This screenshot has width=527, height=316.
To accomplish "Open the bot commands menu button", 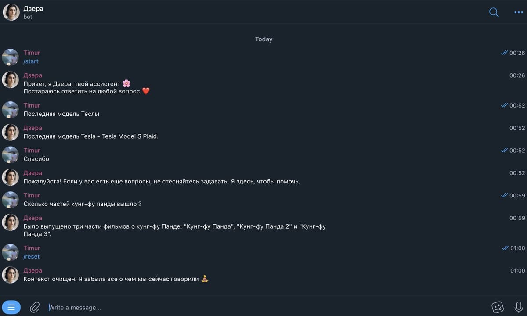I will pos(11,307).
